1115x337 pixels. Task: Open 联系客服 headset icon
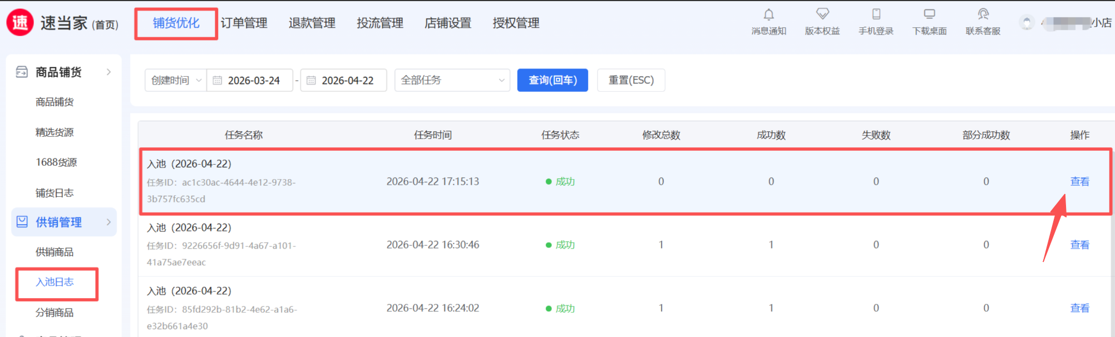[983, 14]
